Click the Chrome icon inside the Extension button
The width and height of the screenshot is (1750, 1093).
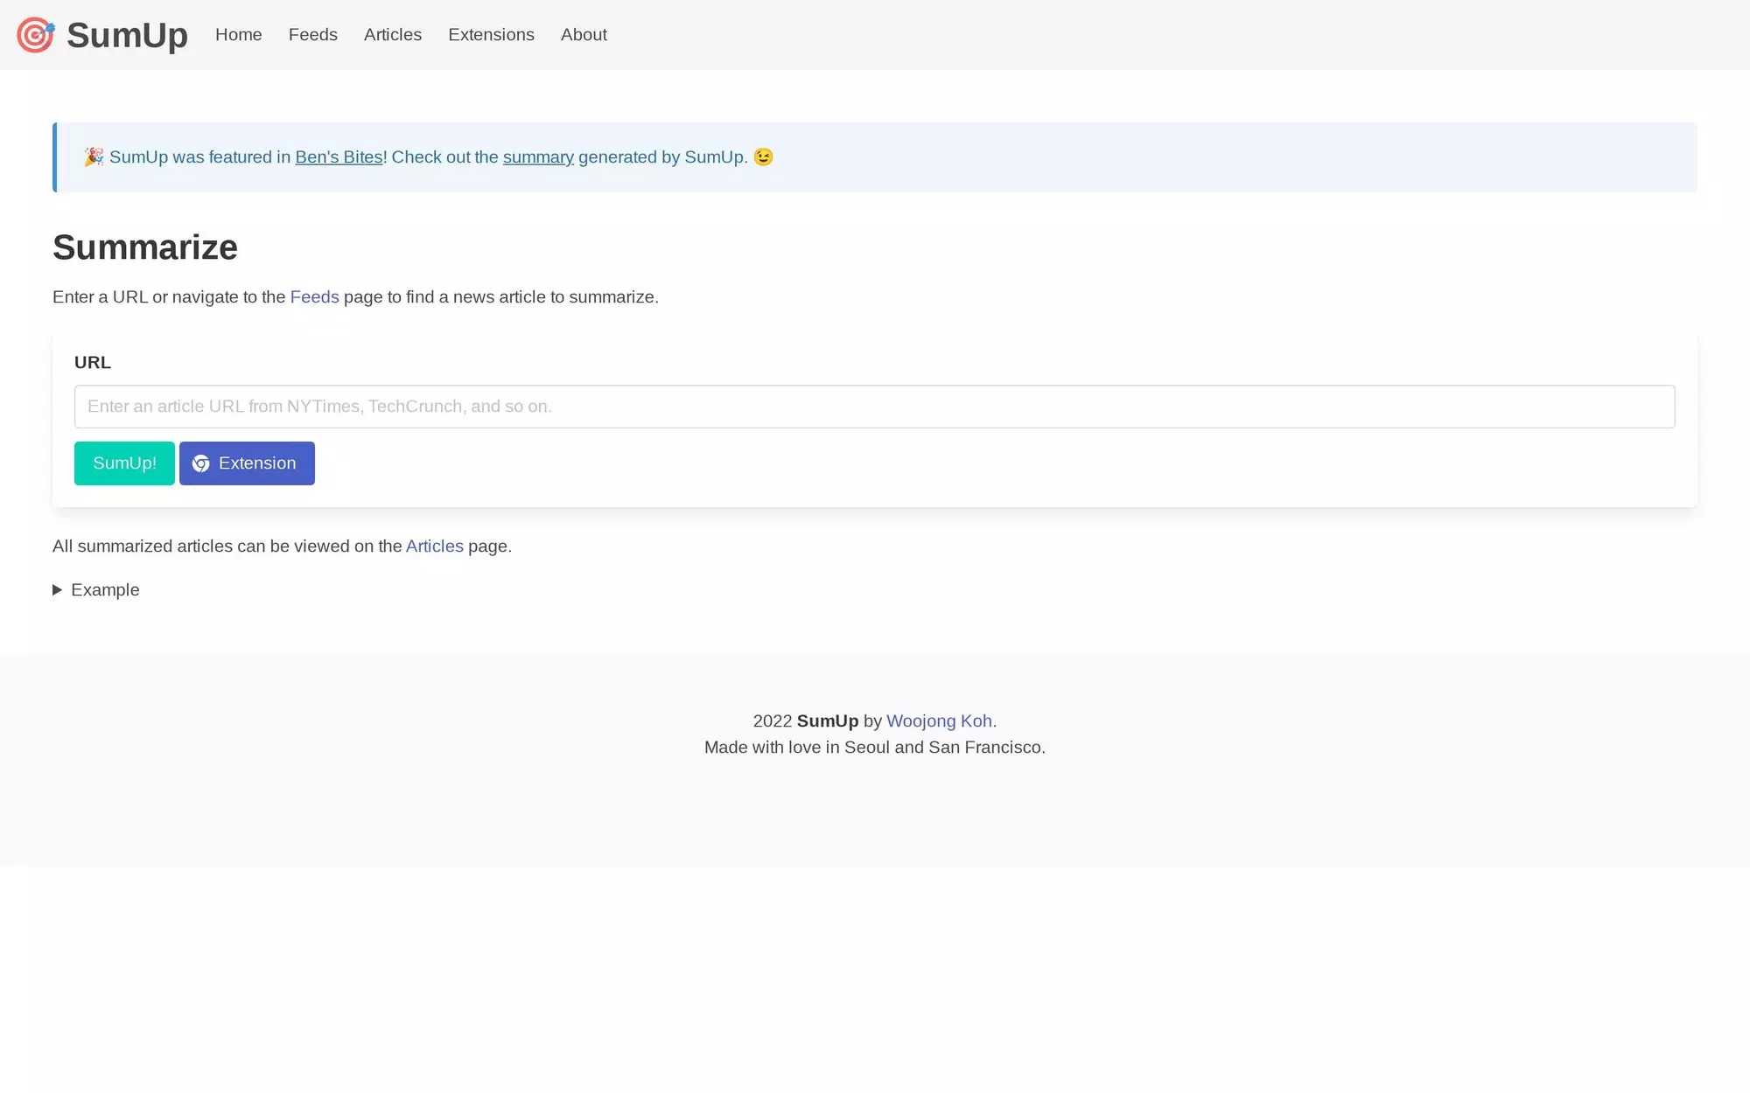coord(201,463)
